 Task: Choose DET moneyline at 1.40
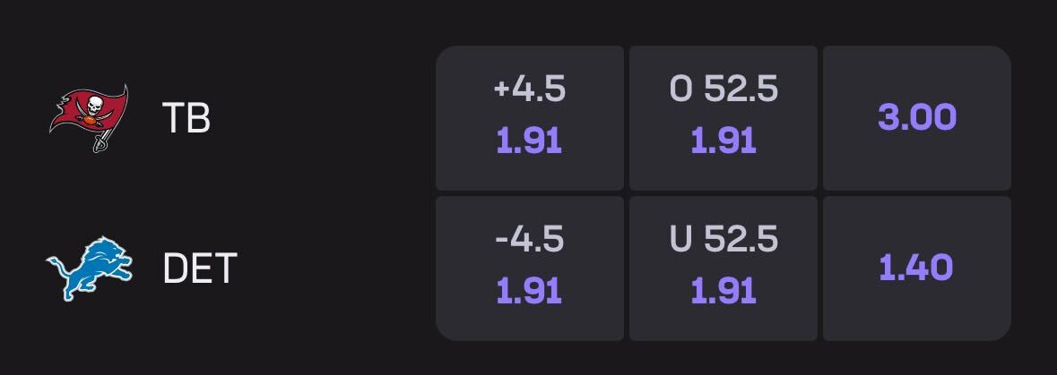[917, 268]
